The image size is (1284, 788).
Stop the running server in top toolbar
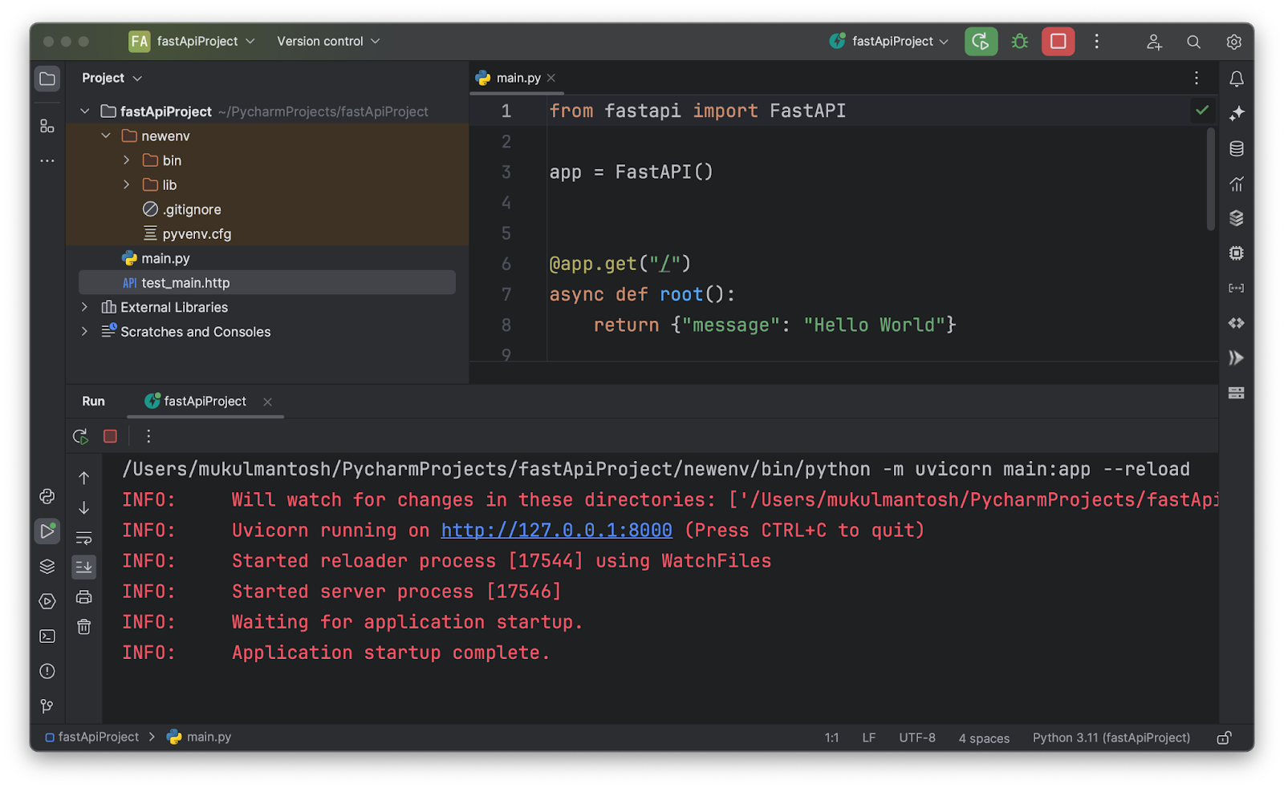click(x=1058, y=42)
